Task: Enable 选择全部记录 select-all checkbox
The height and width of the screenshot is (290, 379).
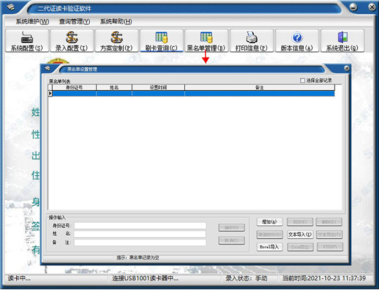Action: (303, 81)
